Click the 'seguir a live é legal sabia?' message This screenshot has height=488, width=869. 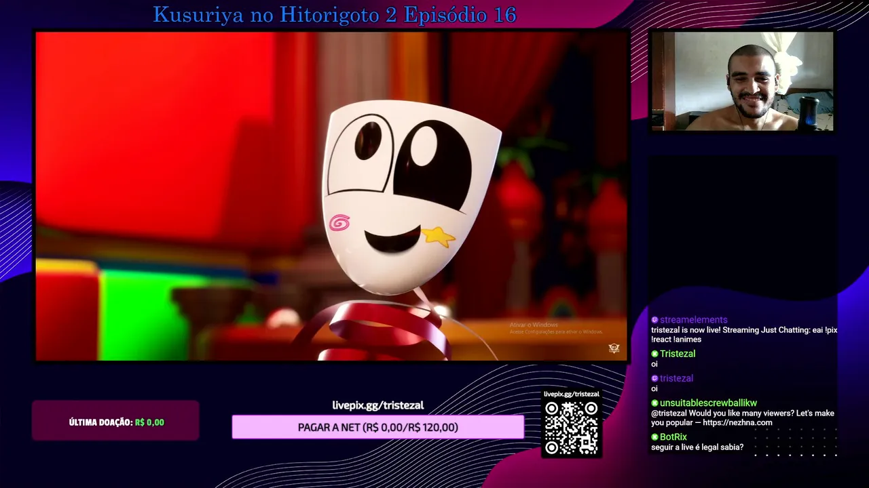click(x=697, y=447)
